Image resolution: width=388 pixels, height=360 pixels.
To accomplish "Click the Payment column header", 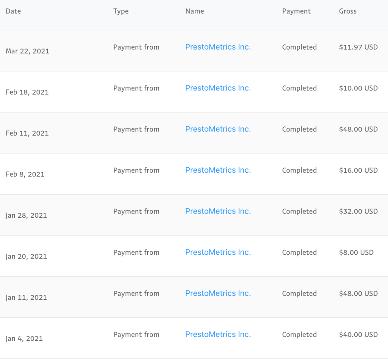I will pos(296,11).
